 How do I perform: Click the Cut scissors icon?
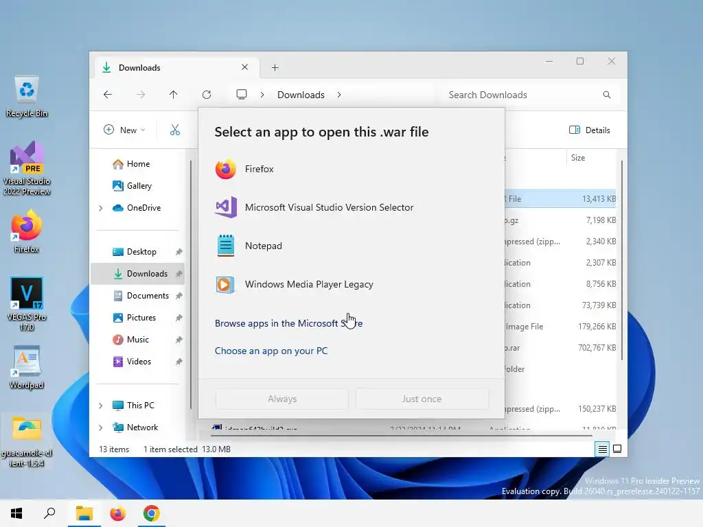coord(175,130)
